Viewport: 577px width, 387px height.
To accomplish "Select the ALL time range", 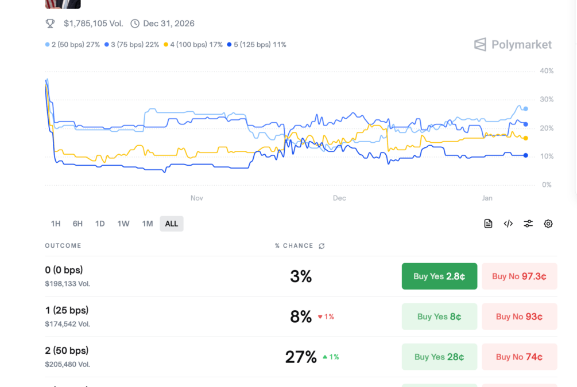I will [172, 224].
